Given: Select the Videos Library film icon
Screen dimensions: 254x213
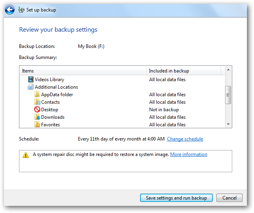Looking at the screenshot, I should coord(31,80).
